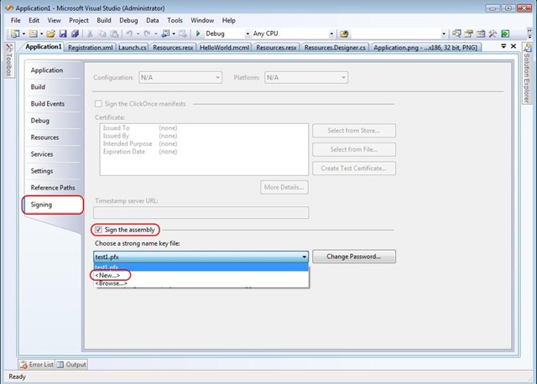Switch to the Launch.cs tab

click(x=133, y=48)
